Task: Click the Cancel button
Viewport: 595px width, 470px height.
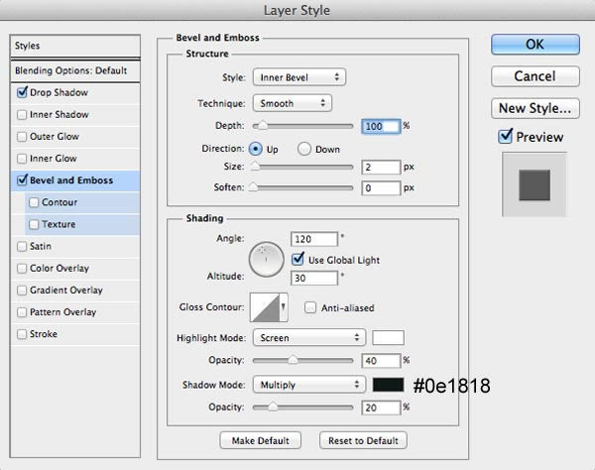Action: [x=535, y=76]
